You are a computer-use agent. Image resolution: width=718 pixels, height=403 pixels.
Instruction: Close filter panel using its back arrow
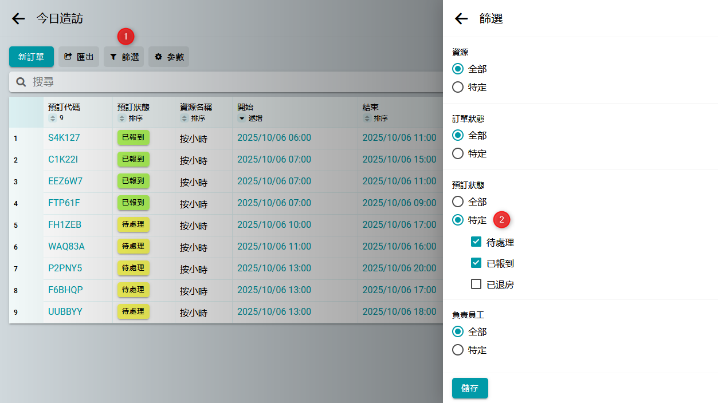tap(461, 19)
